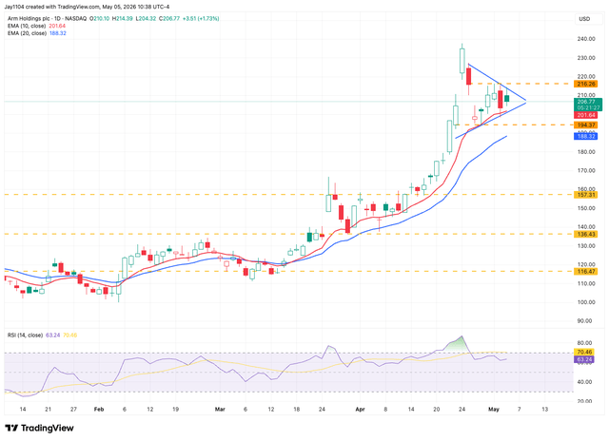Click the Jay1104 created with TradingView.com header
The height and width of the screenshot is (441, 609).
point(87,7)
